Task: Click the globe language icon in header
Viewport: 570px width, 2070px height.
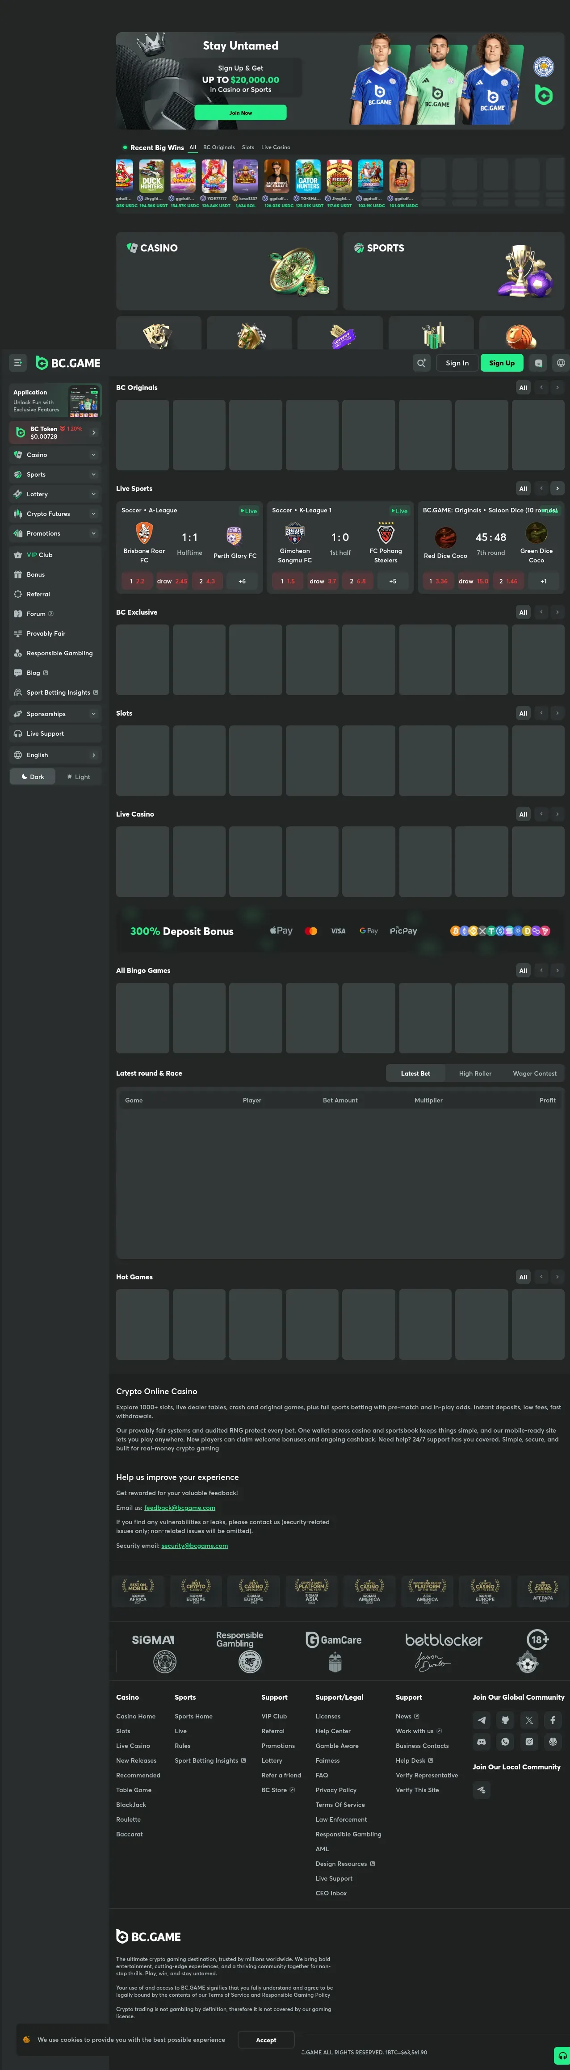Action: point(561,362)
